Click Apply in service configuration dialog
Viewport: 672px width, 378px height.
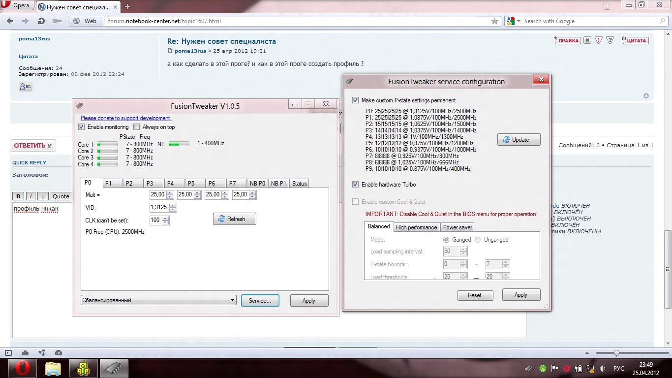coord(521,295)
